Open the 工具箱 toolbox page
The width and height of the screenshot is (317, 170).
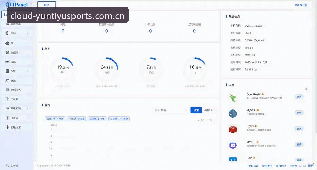(17, 99)
